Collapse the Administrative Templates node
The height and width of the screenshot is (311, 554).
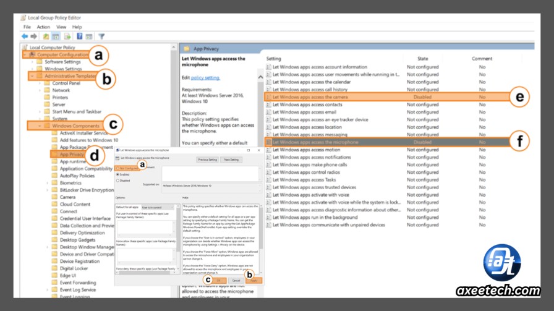[x=33, y=76]
